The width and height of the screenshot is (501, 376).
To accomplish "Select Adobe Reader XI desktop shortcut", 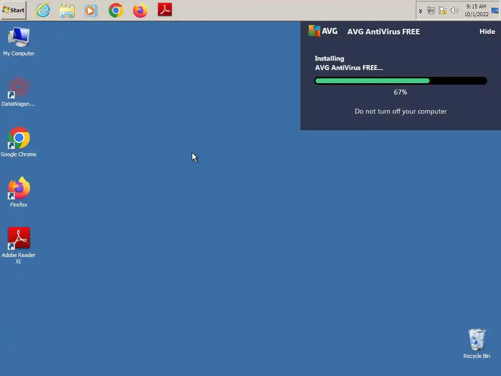I will (19, 246).
